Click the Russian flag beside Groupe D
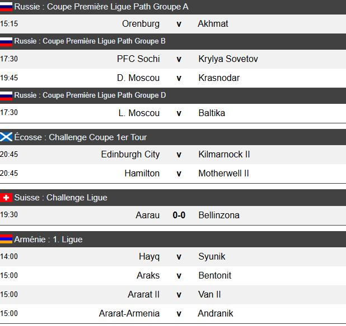Viewport: 346px width, 326px height. 6,95
